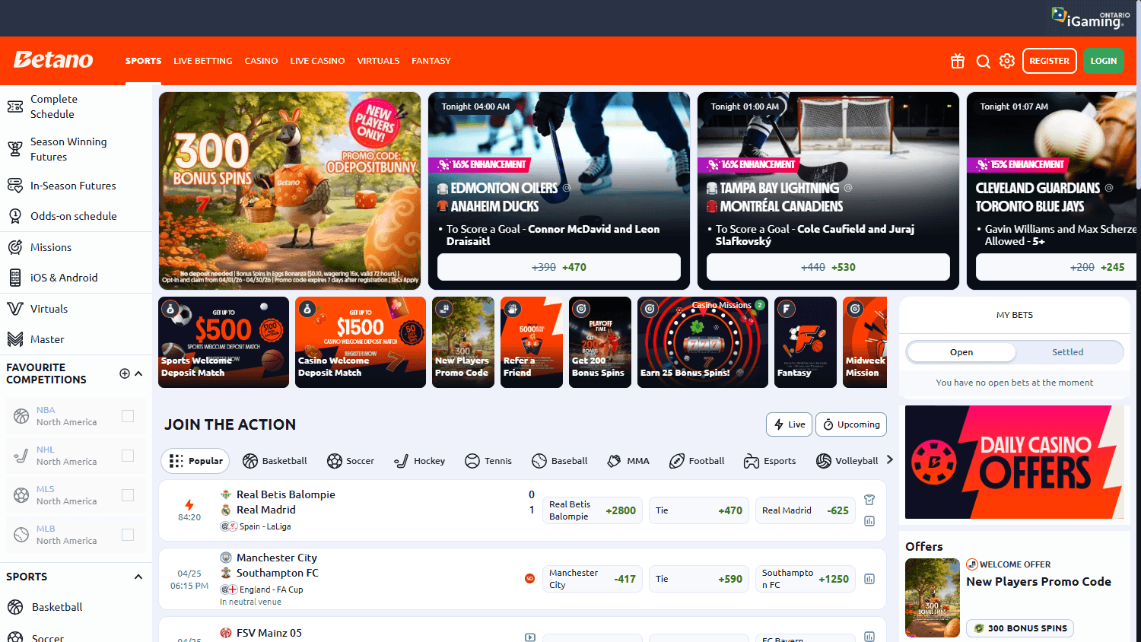Collapse the Favourite Competitions section

tap(138, 373)
